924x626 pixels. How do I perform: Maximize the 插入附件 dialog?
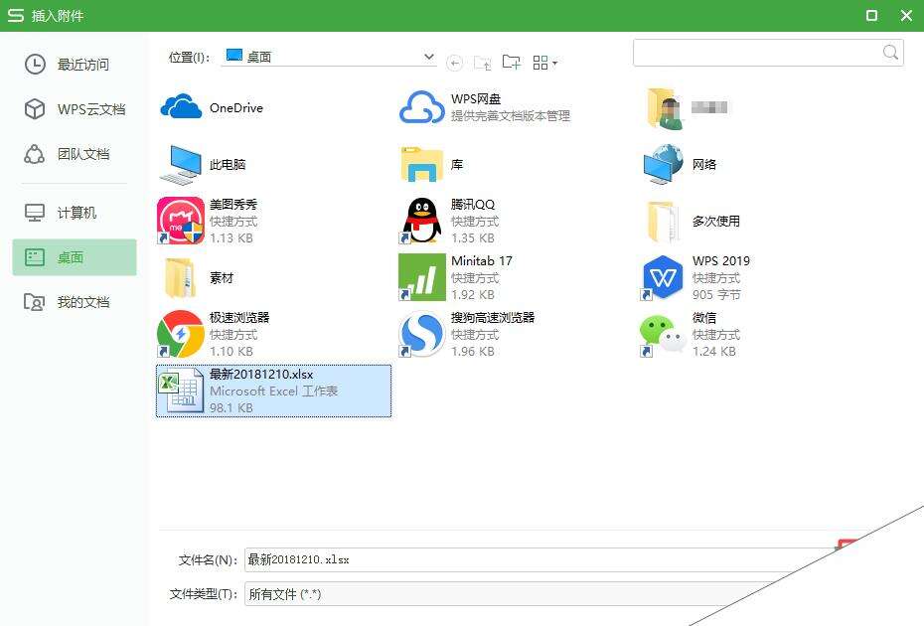pyautogui.click(x=871, y=15)
